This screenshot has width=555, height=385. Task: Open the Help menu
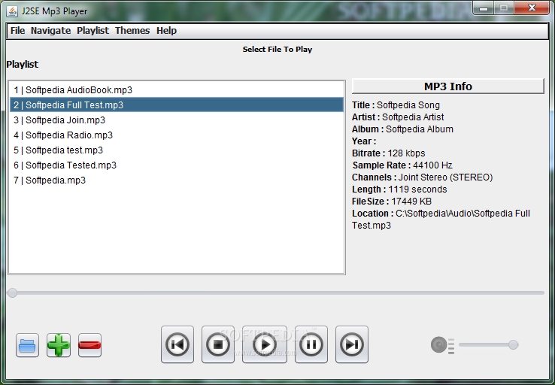pyautogui.click(x=166, y=31)
